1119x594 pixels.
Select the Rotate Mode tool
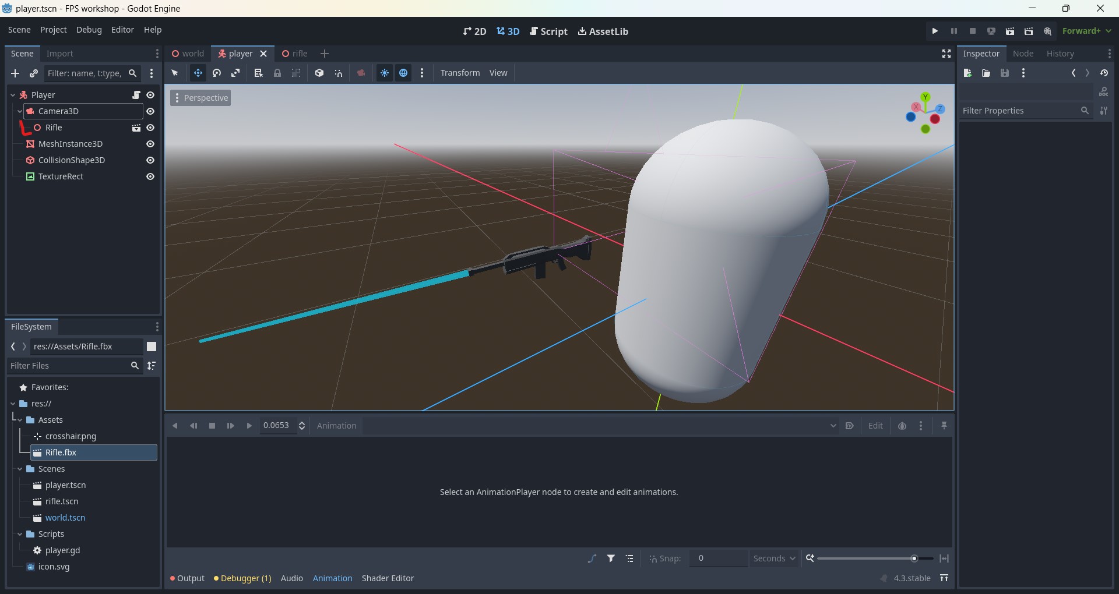[x=217, y=73]
